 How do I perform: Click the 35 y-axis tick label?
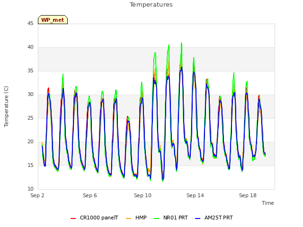pyautogui.click(x=30, y=70)
